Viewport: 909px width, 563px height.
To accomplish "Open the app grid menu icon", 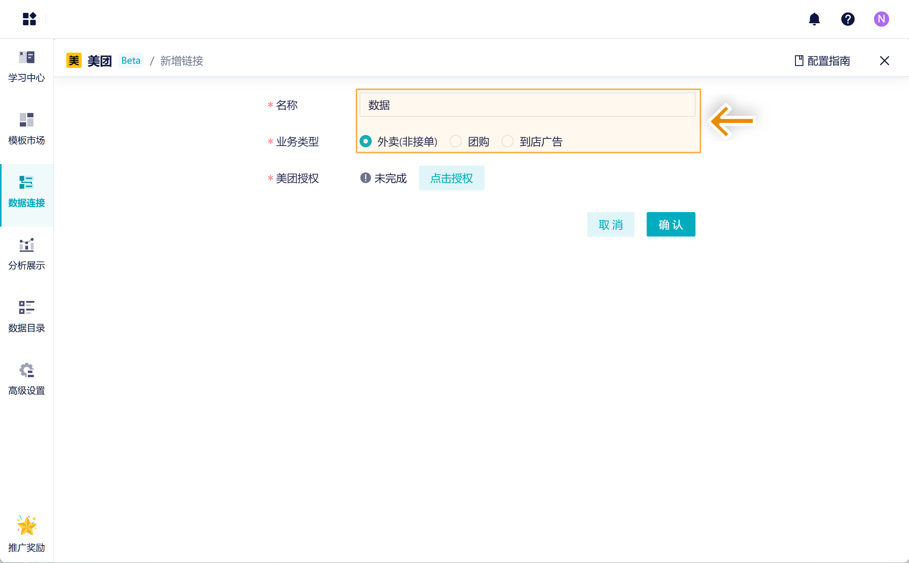I will 29,19.
